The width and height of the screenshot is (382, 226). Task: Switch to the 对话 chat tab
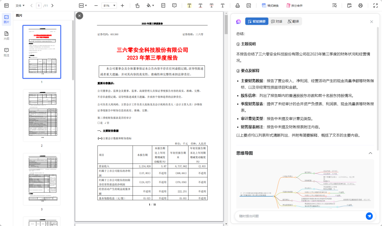click(277, 22)
